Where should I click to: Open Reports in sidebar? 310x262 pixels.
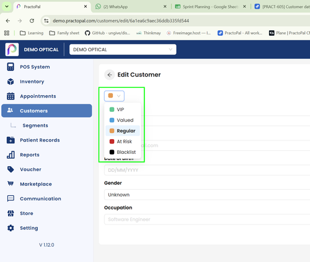click(46, 154)
